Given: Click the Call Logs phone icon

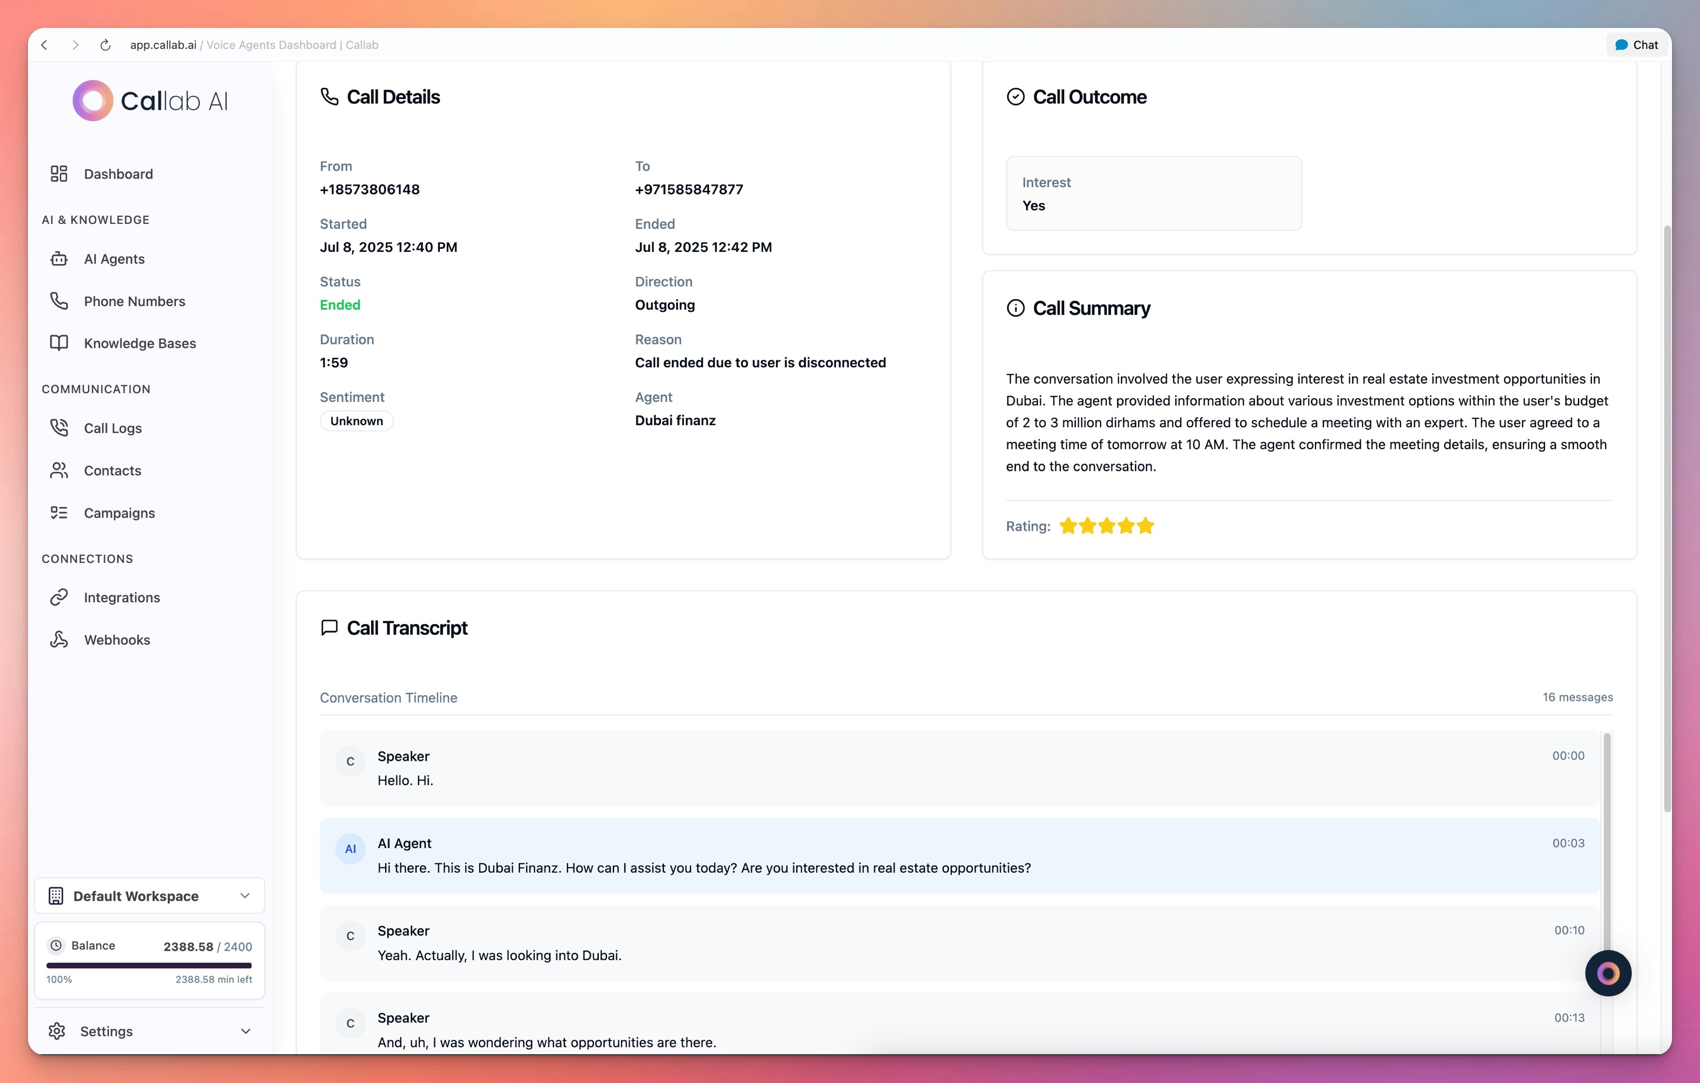Looking at the screenshot, I should coord(59,428).
